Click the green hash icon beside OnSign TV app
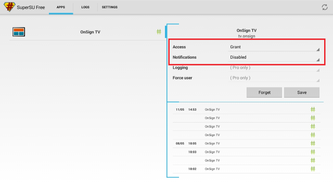This screenshot has width=333, height=187. [x=159, y=32]
